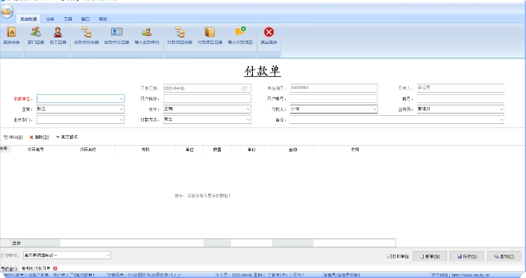Click import payment items (导入付款项目) icon
The image size is (526, 278).
[x=240, y=36]
